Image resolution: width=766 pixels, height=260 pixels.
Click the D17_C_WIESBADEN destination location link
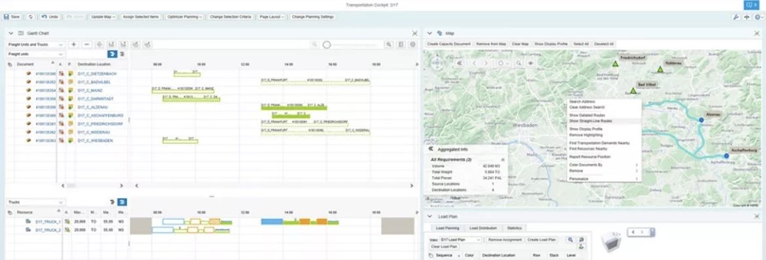(x=96, y=140)
